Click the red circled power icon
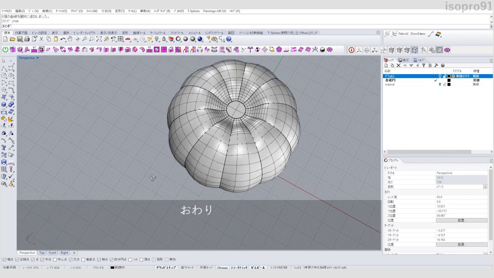The image size is (494, 278). point(352,50)
